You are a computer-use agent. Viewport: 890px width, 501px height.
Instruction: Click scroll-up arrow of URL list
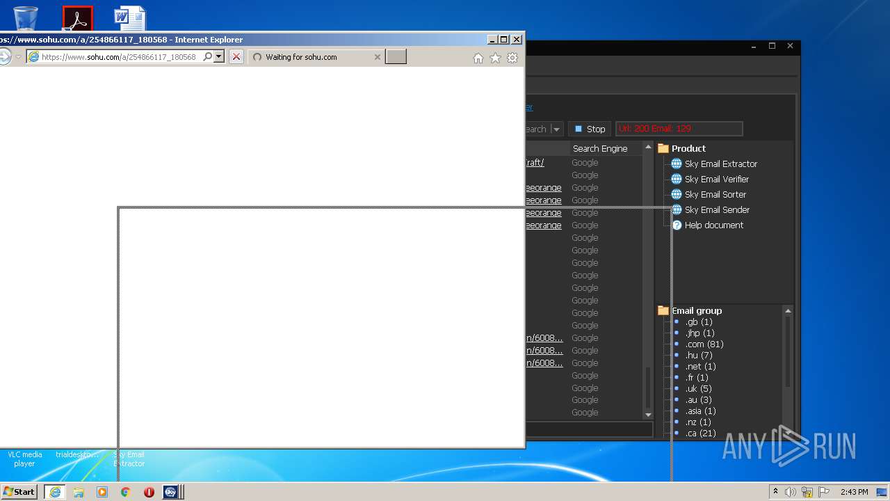pos(649,148)
